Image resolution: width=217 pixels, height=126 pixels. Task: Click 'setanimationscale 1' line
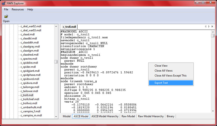point(78,49)
